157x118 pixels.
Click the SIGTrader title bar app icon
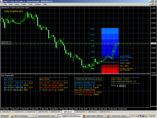(2, 1)
